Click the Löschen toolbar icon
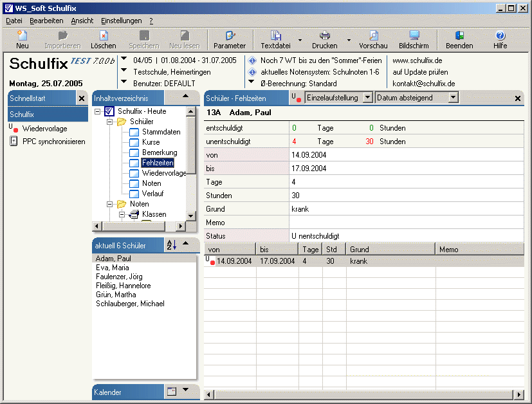 (104, 36)
